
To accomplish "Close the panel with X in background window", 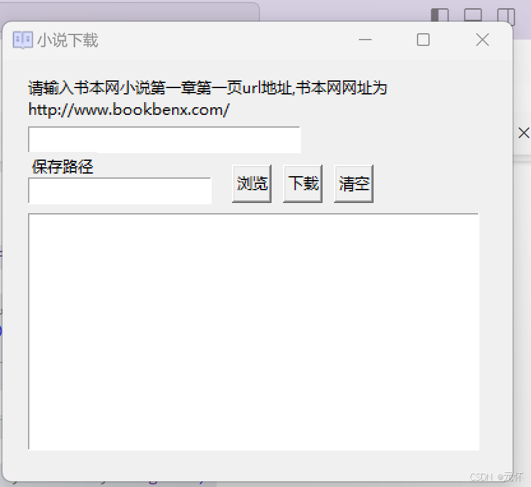I will pos(524,133).
